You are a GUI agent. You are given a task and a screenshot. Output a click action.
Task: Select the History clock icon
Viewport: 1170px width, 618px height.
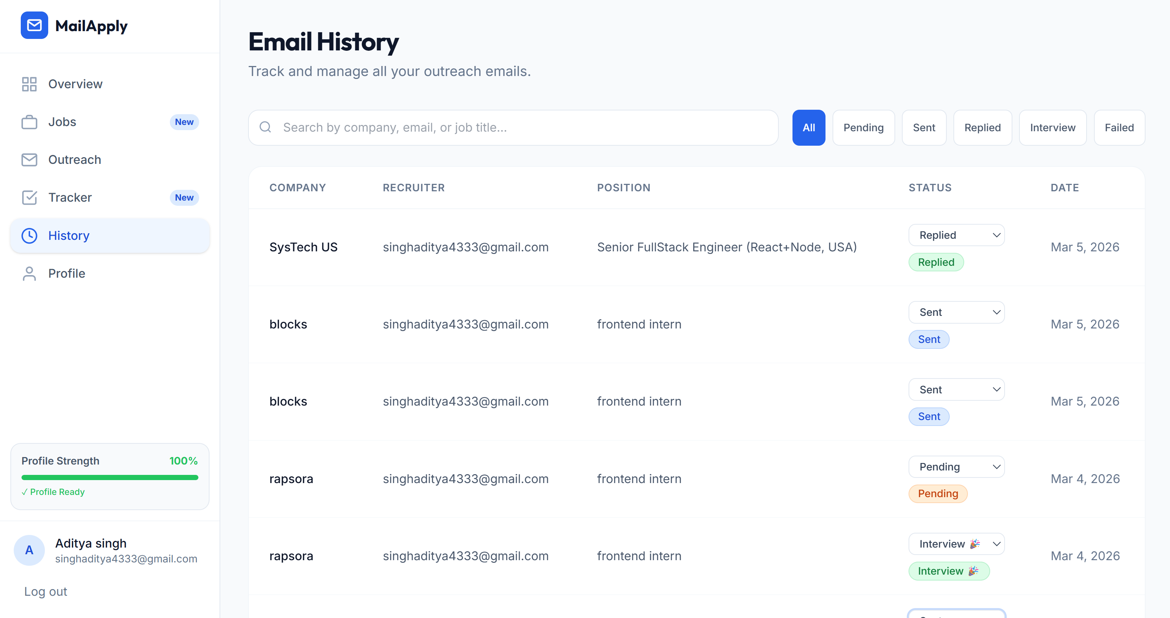(x=29, y=235)
